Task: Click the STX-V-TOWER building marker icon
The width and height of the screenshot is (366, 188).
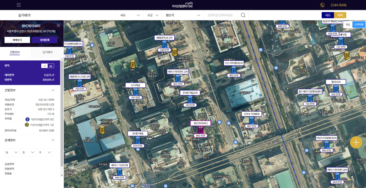Action: tap(251, 120)
